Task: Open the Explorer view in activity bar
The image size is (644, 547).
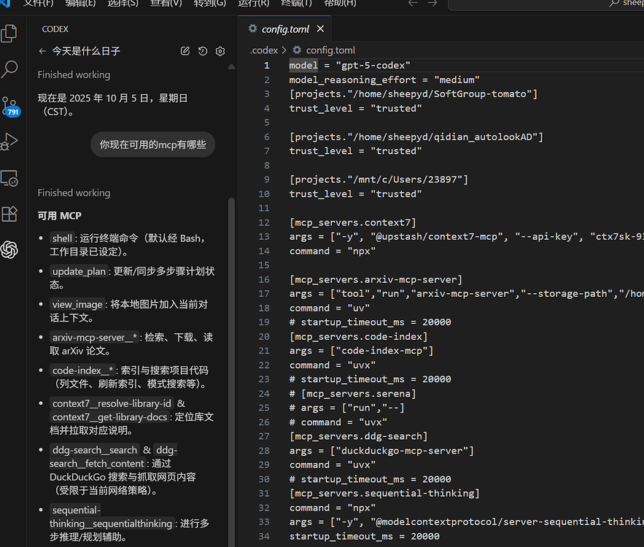Action: click(9, 34)
